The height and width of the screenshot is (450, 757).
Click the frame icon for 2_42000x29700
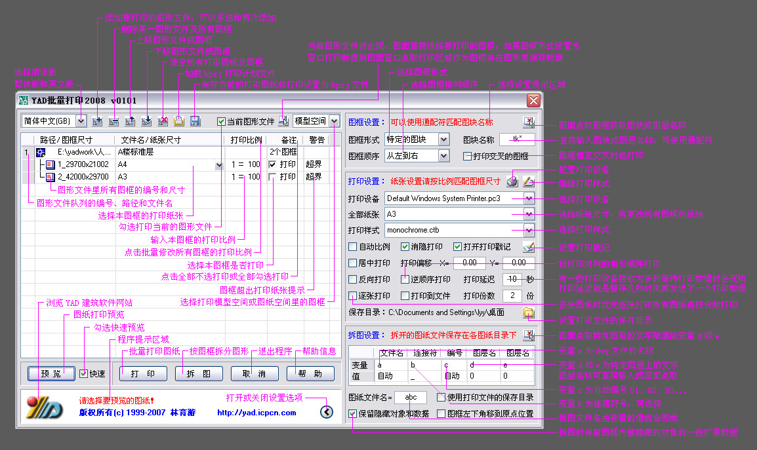coord(51,178)
